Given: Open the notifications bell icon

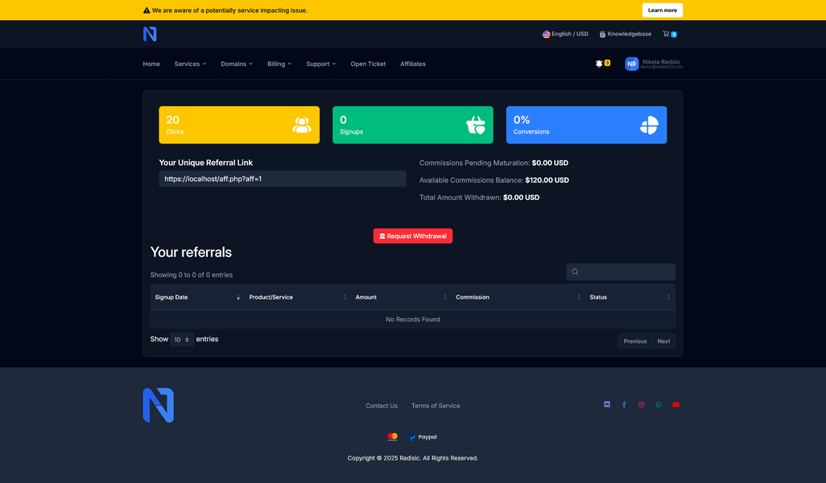Looking at the screenshot, I should coord(599,64).
